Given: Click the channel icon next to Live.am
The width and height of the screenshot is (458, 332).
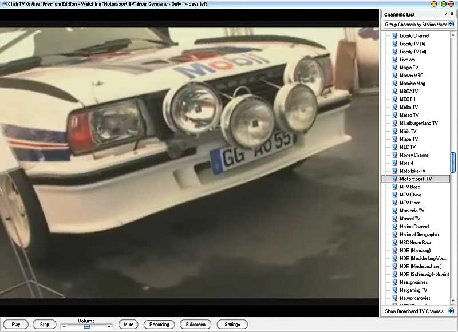Looking at the screenshot, I should [x=394, y=60].
